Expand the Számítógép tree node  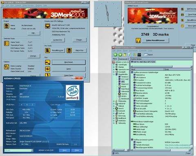114,65
